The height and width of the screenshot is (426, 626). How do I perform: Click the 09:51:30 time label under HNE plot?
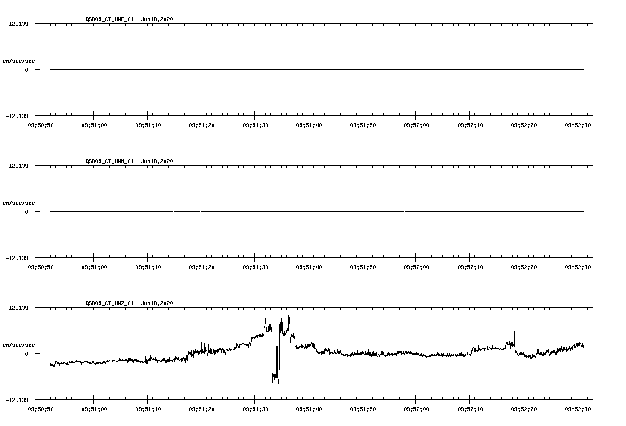coord(255,125)
